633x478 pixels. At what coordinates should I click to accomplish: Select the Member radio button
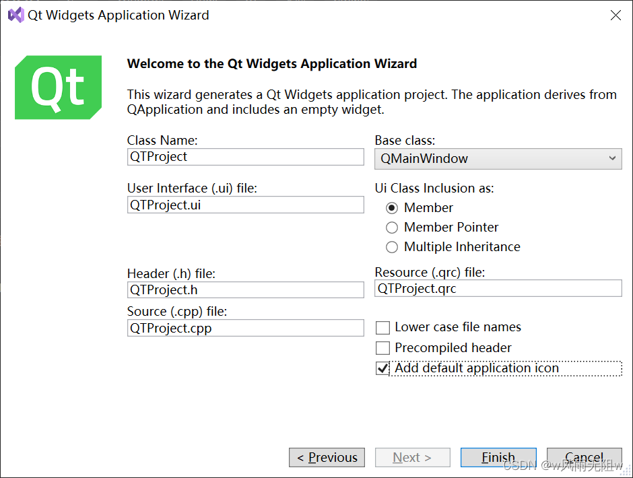pyautogui.click(x=392, y=208)
